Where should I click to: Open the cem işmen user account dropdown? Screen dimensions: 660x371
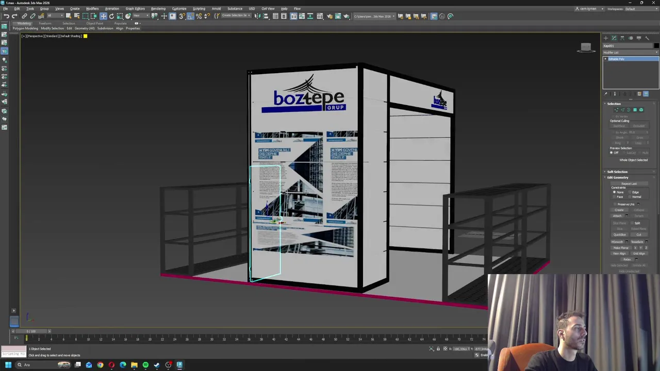tap(589, 9)
